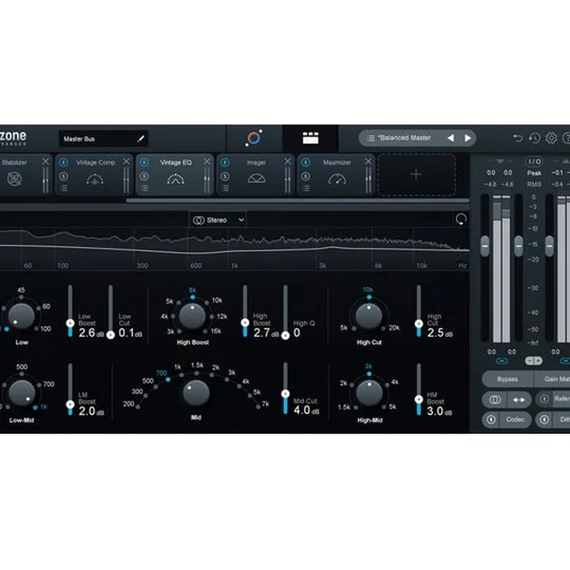Image resolution: width=570 pixels, height=570 pixels.
Task: Open the undo history clock icon
Action: pyautogui.click(x=534, y=138)
